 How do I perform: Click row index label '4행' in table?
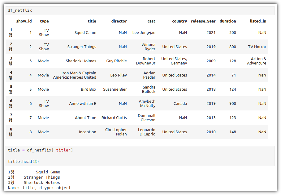click(11, 75)
